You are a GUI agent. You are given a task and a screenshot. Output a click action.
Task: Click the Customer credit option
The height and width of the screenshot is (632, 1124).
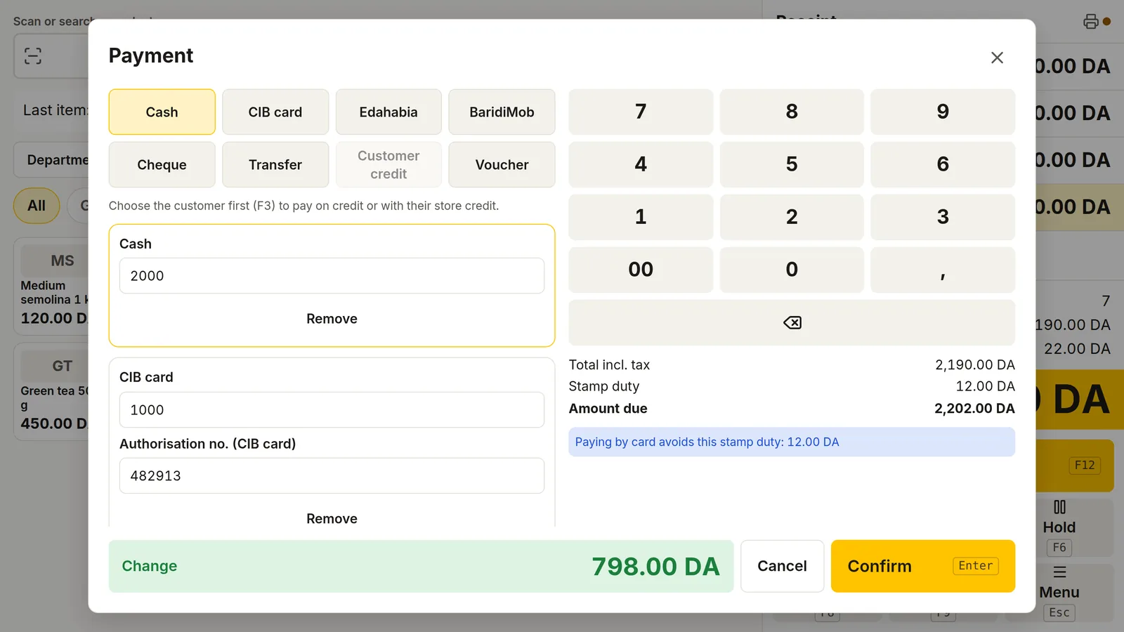388,164
